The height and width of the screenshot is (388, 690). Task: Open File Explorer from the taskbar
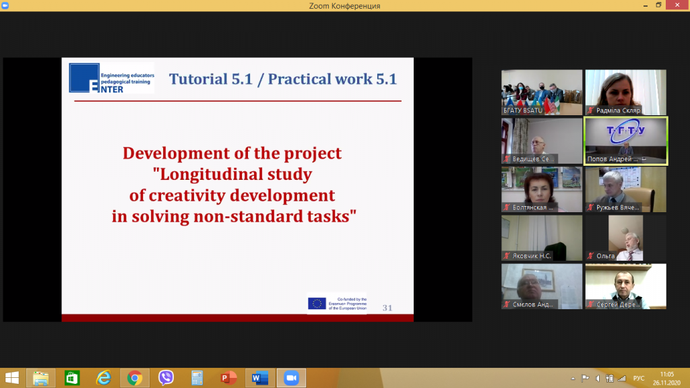point(40,378)
